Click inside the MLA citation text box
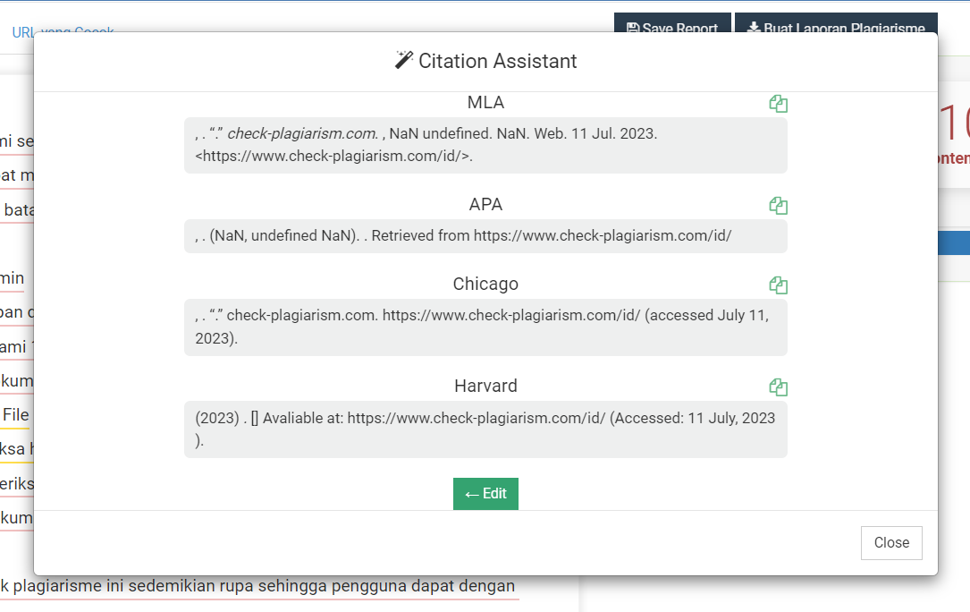970x612 pixels. click(485, 145)
